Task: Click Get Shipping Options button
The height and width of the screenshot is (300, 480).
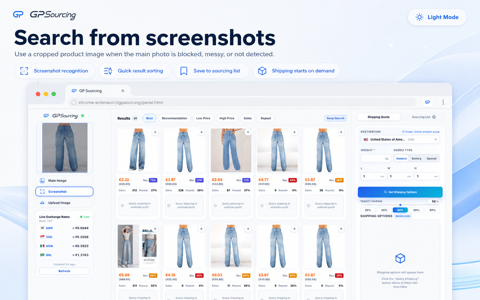Action: pyautogui.click(x=400, y=192)
